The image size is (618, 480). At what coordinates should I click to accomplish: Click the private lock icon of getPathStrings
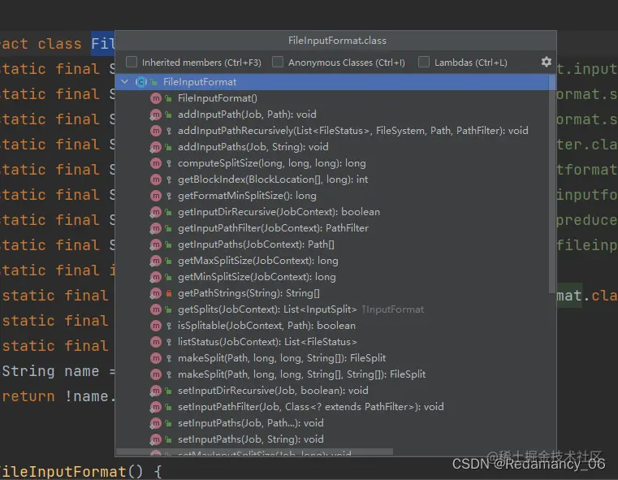pyautogui.click(x=169, y=293)
